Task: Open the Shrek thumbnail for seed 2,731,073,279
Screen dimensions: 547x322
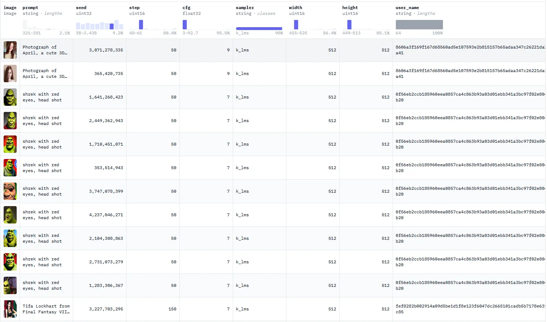Action: (10, 262)
